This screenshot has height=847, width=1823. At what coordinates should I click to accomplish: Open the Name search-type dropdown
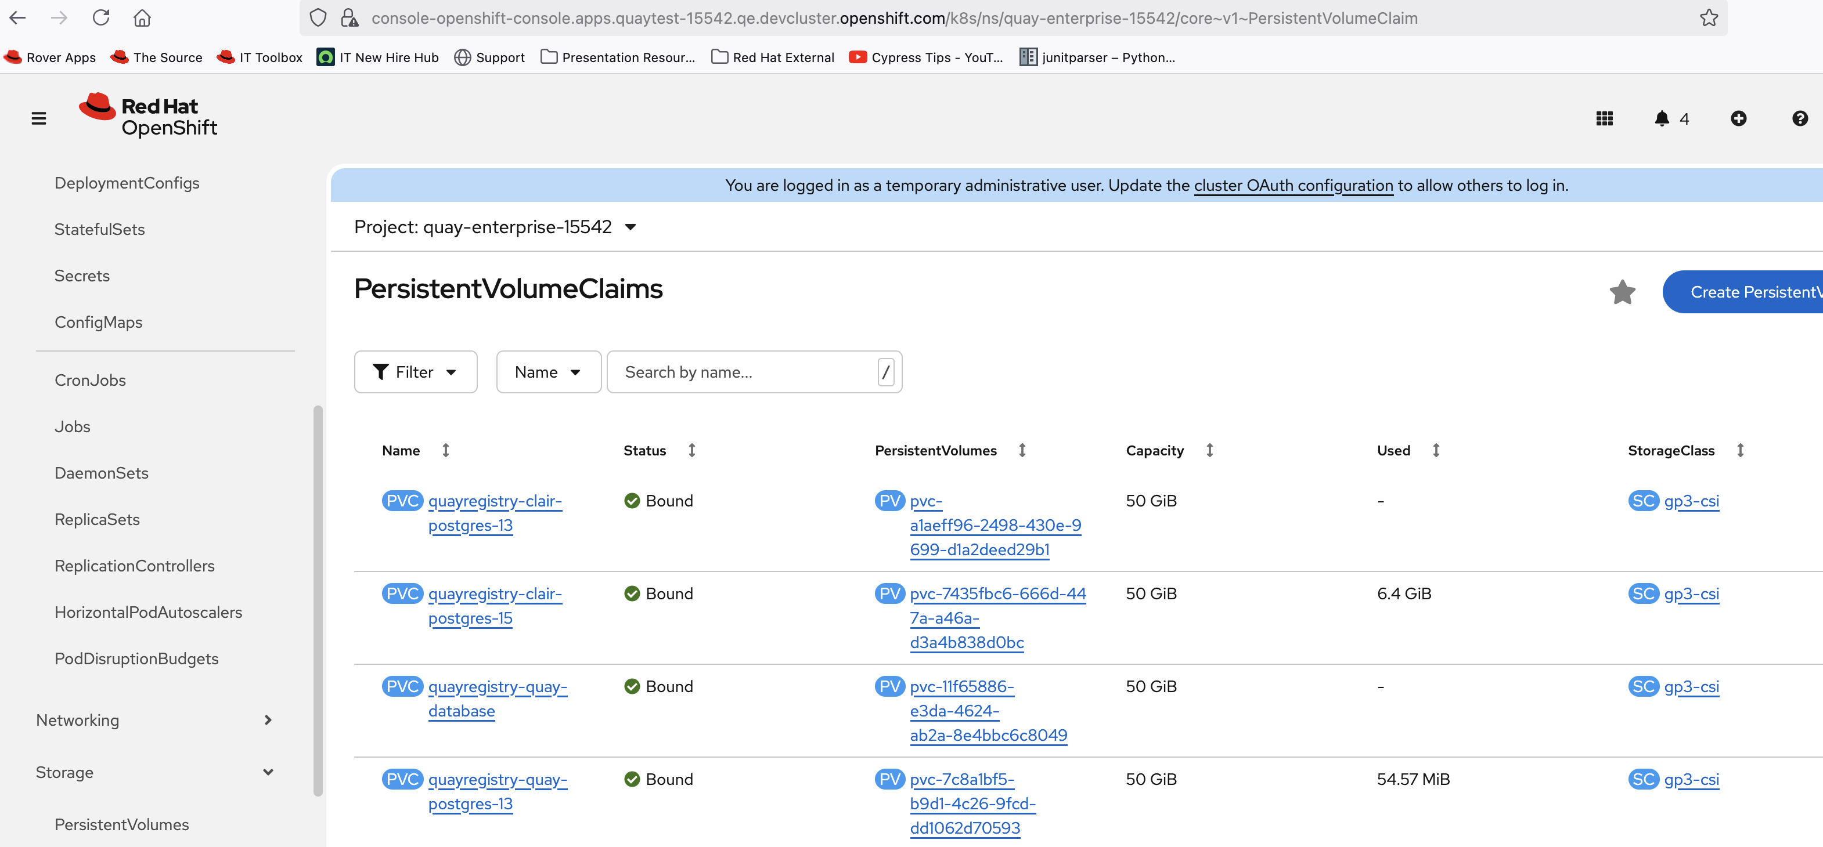tap(547, 372)
